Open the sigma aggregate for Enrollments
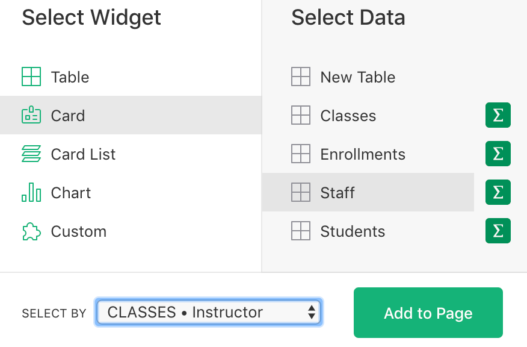 click(498, 154)
